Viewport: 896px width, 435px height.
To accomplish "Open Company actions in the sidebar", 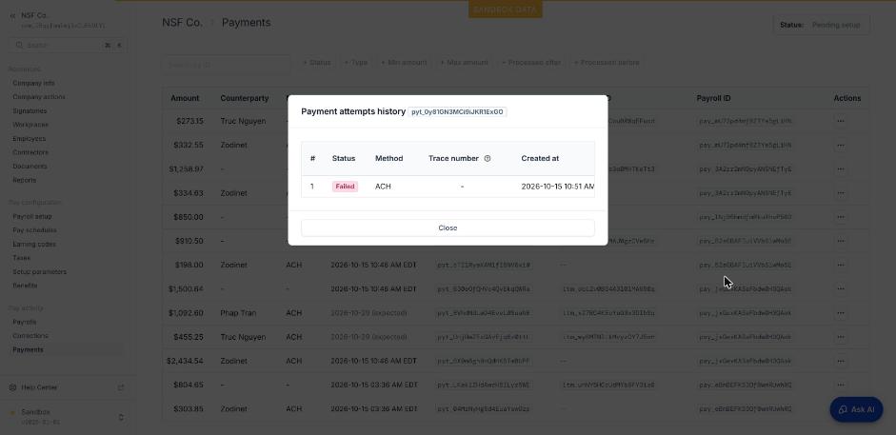I will (39, 97).
